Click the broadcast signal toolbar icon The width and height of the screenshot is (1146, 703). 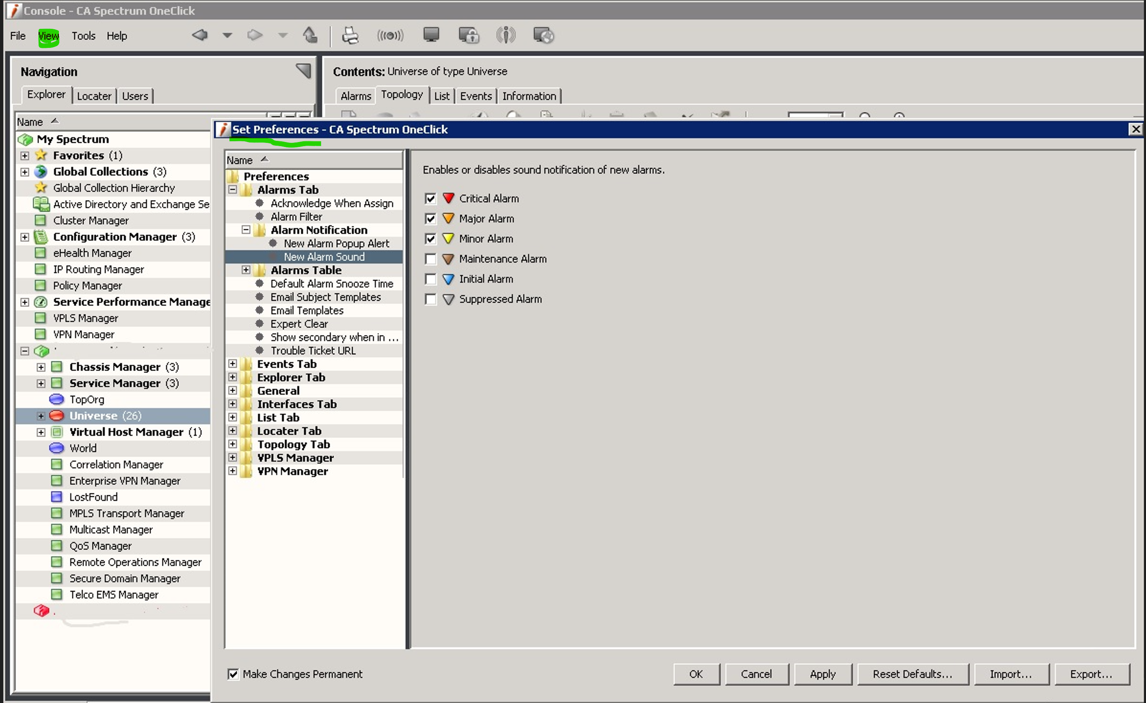click(x=390, y=35)
